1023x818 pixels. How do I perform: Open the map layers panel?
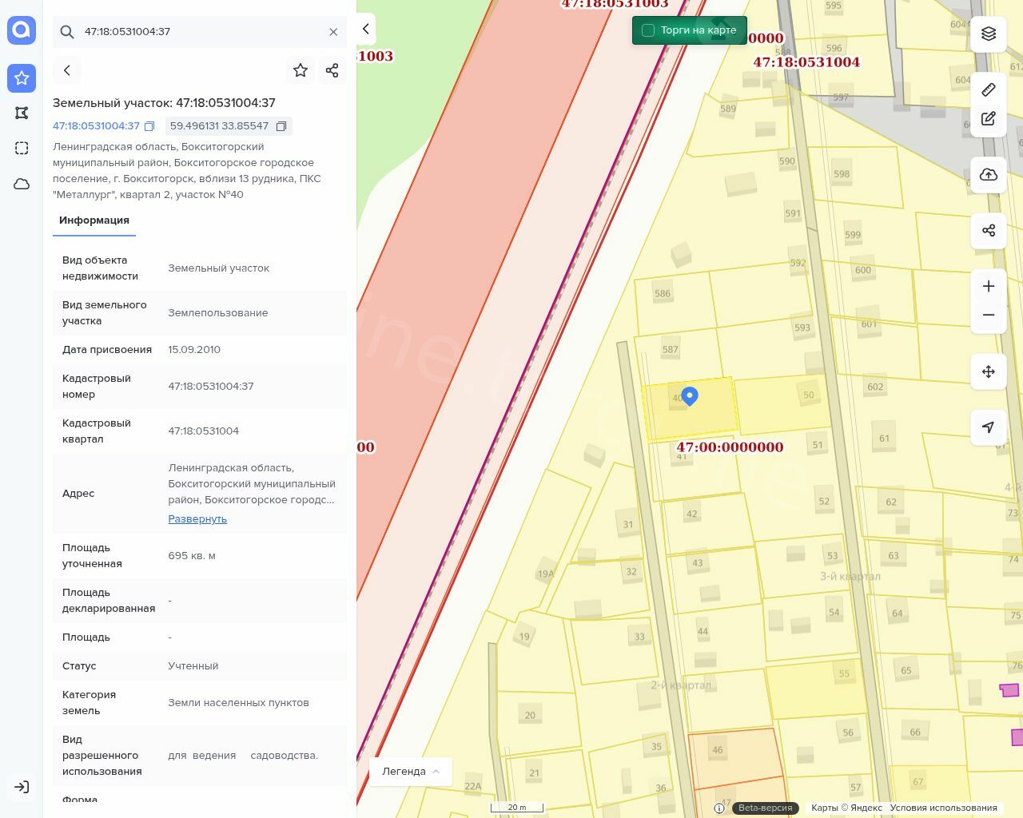click(989, 34)
